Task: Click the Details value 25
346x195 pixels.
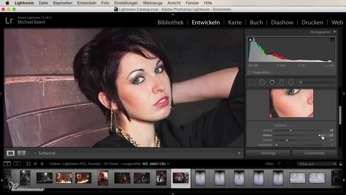Action: click(331, 140)
